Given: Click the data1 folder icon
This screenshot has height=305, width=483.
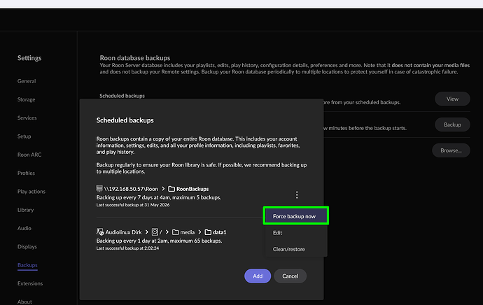Looking at the screenshot, I should (x=208, y=232).
